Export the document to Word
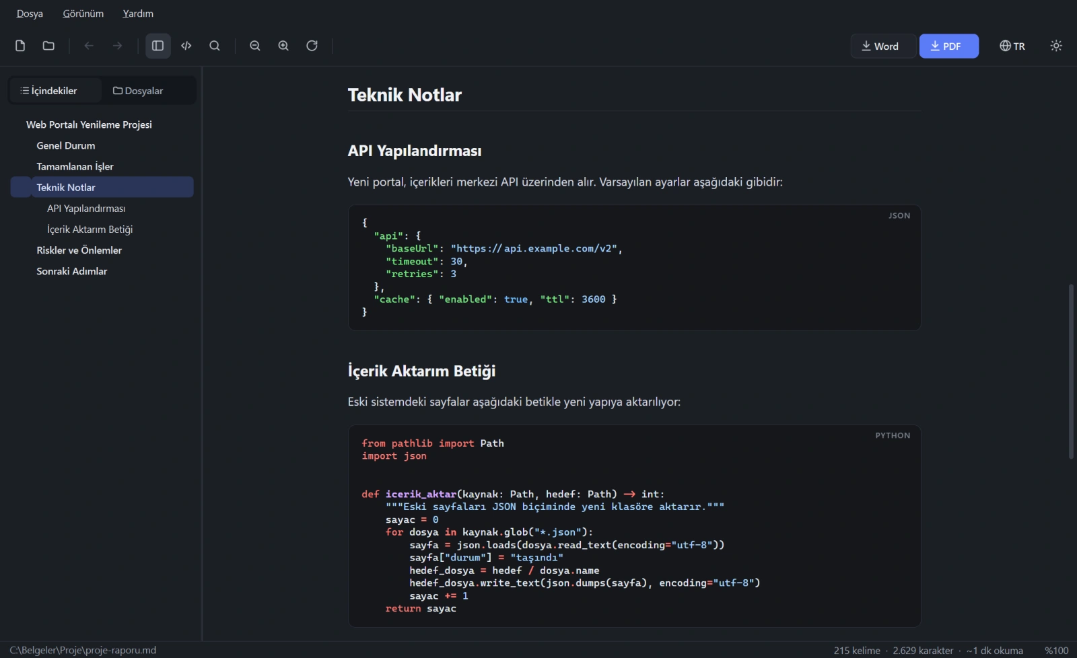The width and height of the screenshot is (1077, 658). (x=883, y=46)
